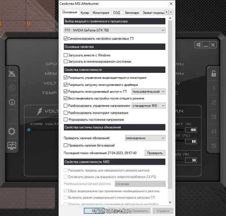Viewport: 226px width, 216px height.
Task: Toggle Восстанавливать настройки после спящего режима
Action: click(x=66, y=98)
